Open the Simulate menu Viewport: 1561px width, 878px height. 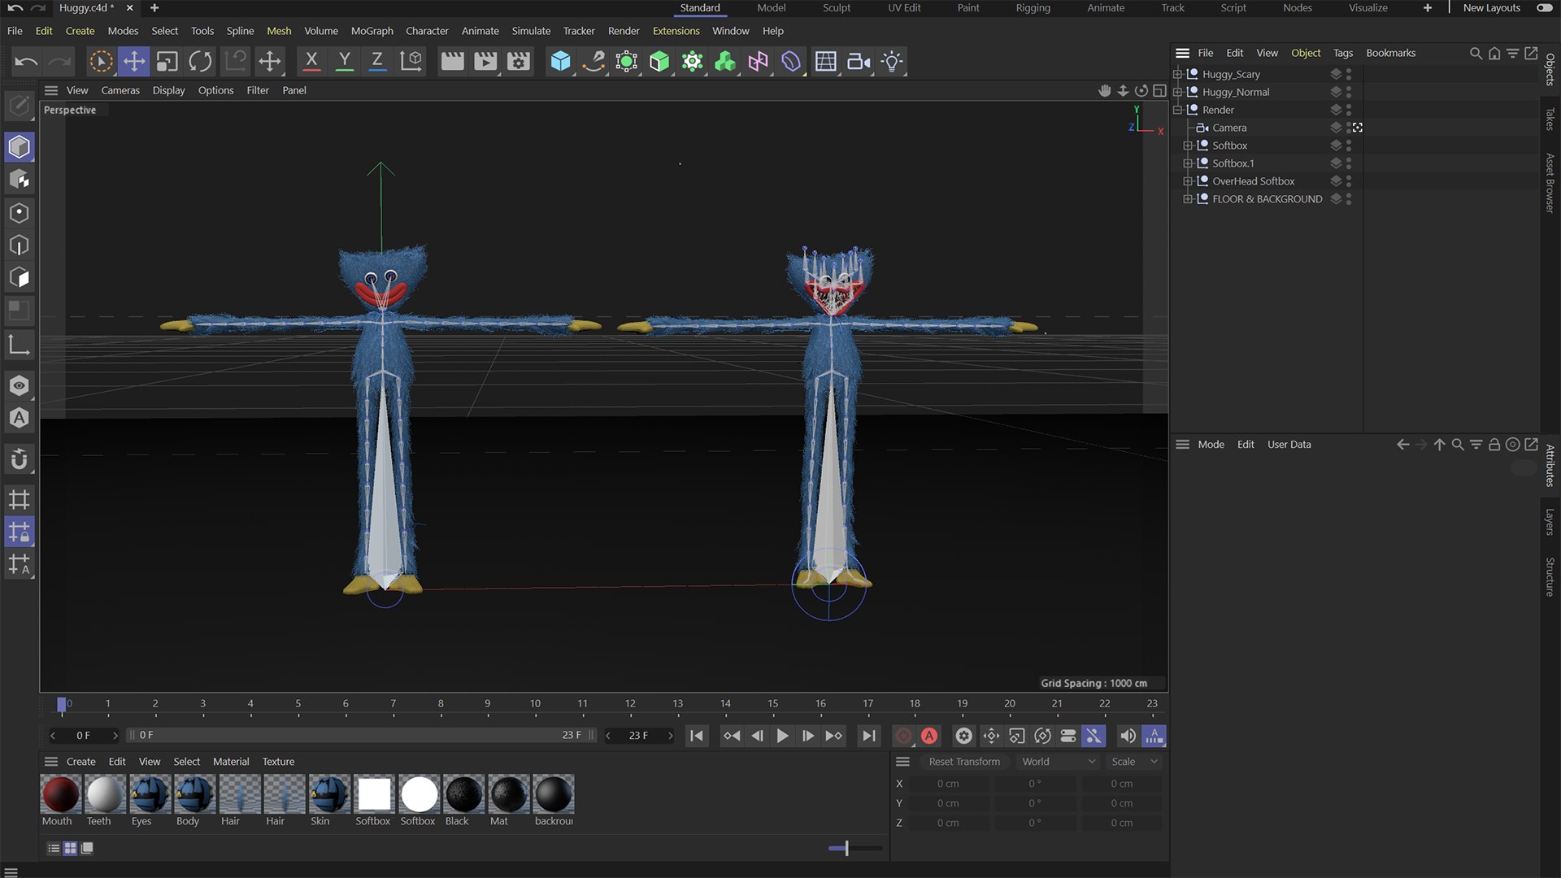[530, 31]
